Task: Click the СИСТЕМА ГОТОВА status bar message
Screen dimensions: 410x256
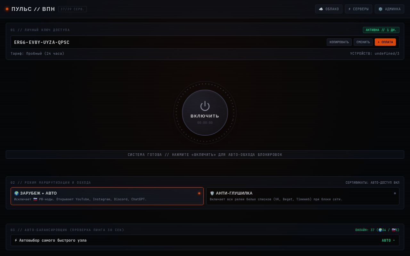Action: 205,155
